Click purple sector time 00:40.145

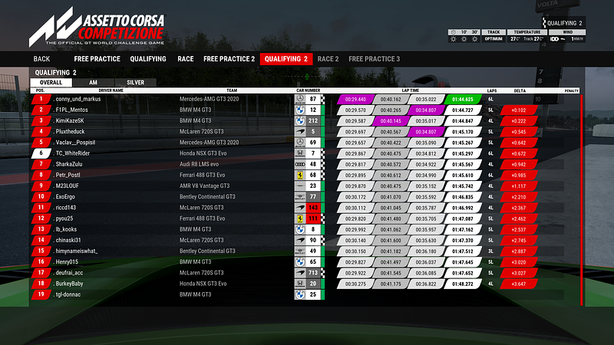point(391,121)
